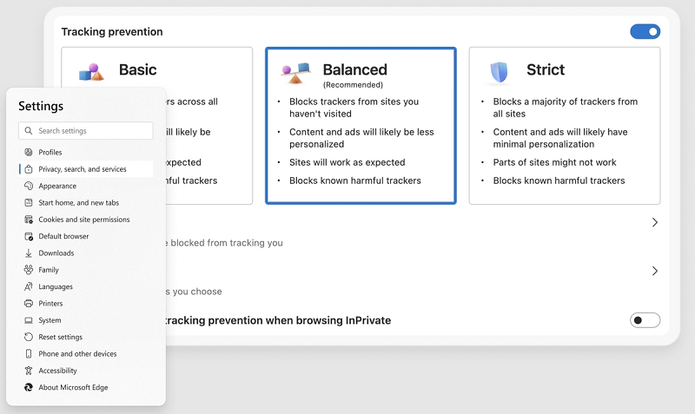Click the Profiles icon in the sidebar
The height and width of the screenshot is (414, 695).
pos(29,153)
